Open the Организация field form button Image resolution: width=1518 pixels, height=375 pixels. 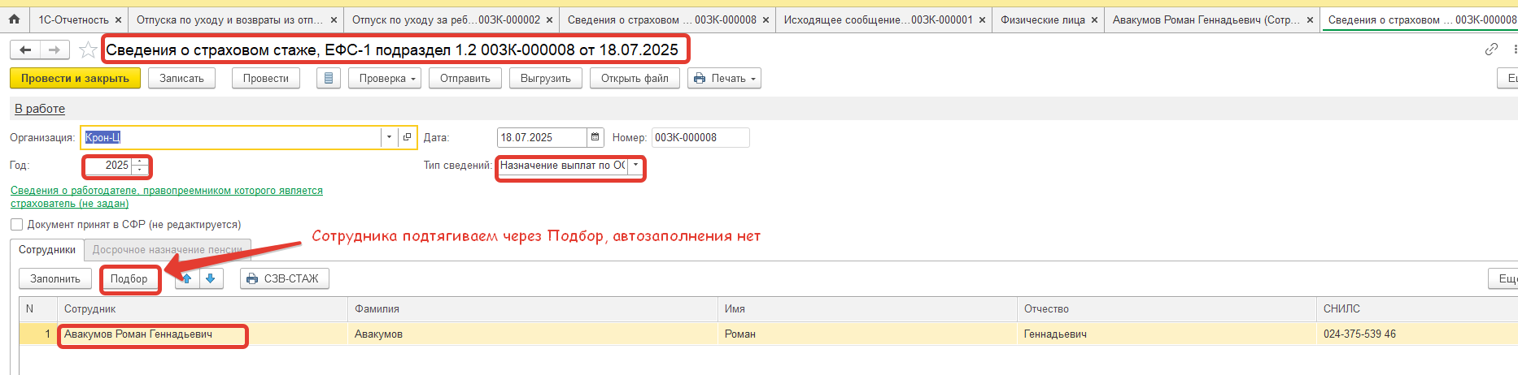tap(408, 137)
